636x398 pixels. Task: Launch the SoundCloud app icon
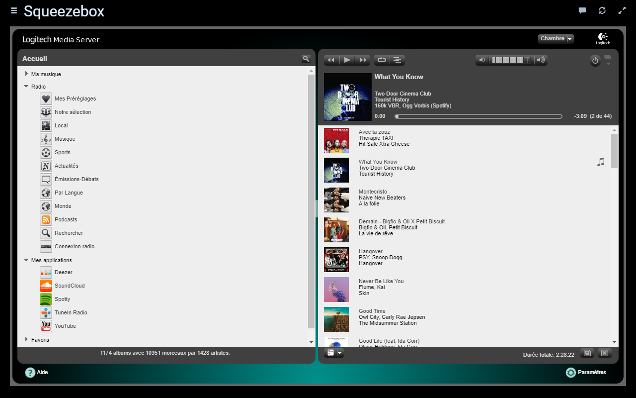(46, 286)
